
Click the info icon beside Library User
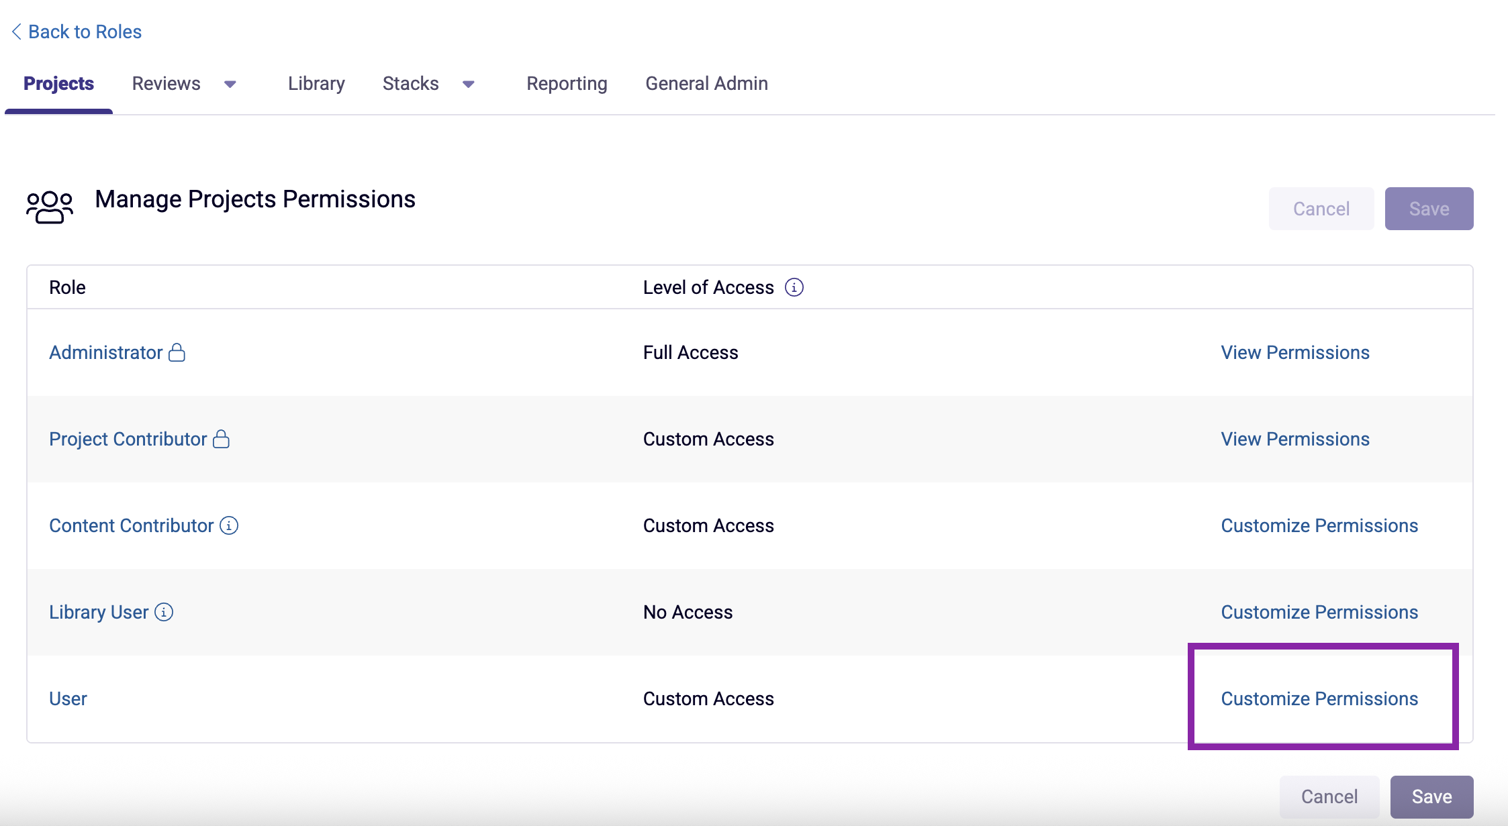tap(164, 612)
